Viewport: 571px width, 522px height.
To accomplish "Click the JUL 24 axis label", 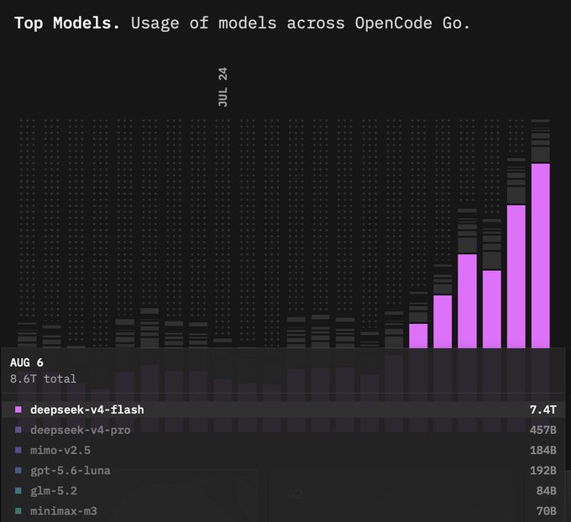I will [223, 87].
